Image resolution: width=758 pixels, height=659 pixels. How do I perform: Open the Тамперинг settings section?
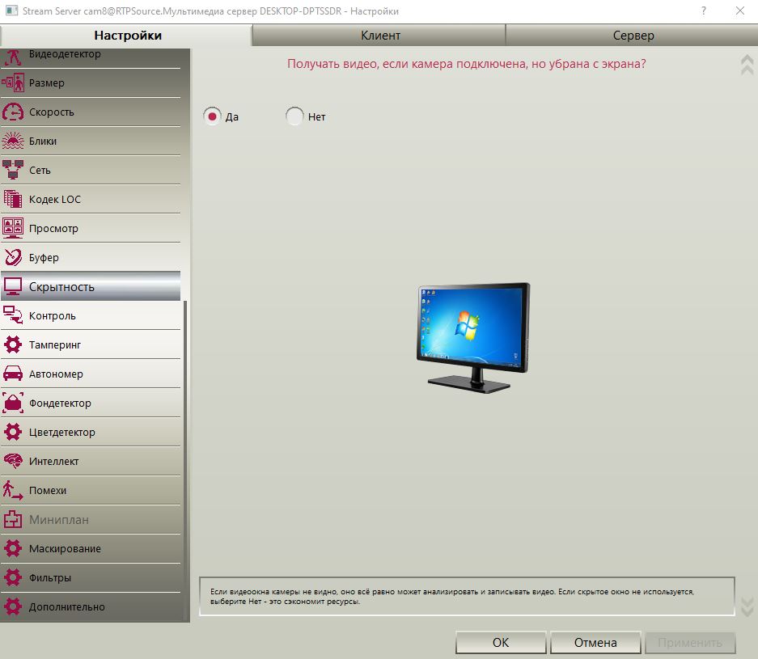point(91,344)
